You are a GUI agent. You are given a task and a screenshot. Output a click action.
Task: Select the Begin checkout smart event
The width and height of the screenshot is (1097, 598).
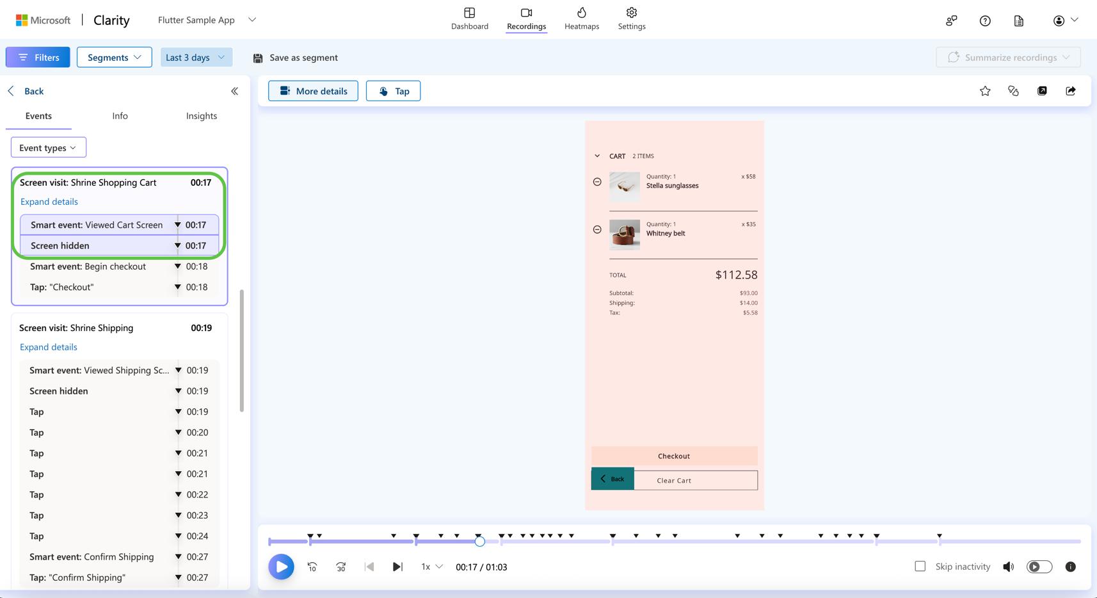[x=119, y=266]
